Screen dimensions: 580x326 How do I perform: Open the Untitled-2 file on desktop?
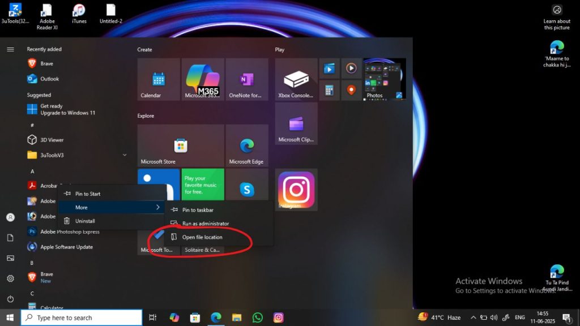110,14
